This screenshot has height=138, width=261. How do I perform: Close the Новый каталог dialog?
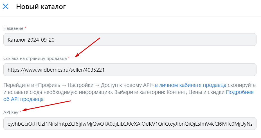6,7
